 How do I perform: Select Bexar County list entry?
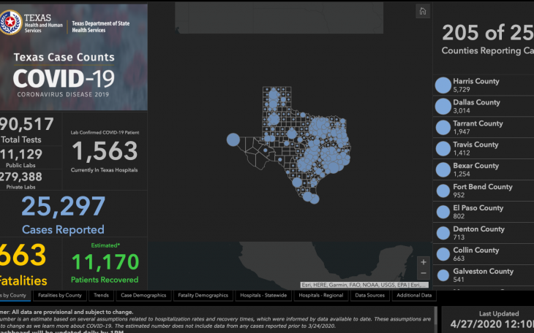pos(475,170)
